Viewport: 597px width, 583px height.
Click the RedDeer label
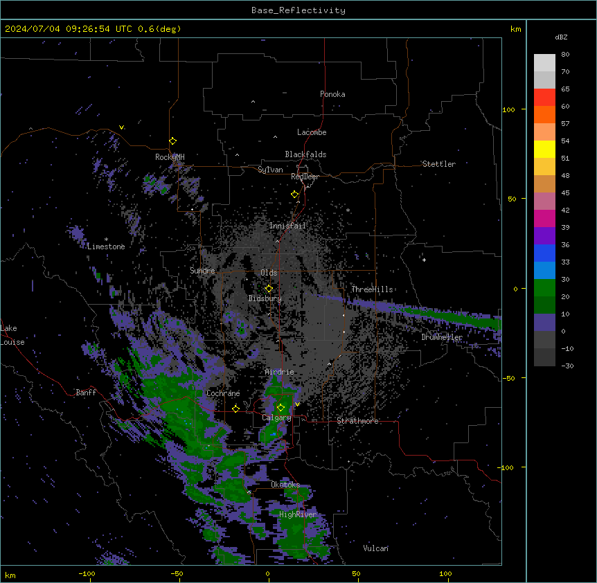coord(305,177)
